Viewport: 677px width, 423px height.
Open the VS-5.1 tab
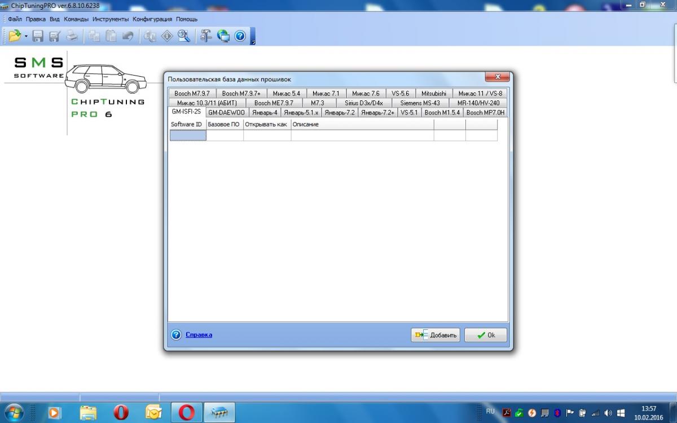click(x=410, y=113)
